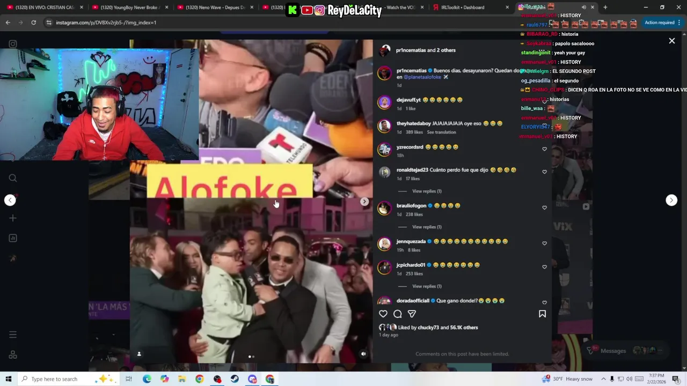
Task: Click See translation on theyhatedaboy's comment
Action: click(441, 132)
